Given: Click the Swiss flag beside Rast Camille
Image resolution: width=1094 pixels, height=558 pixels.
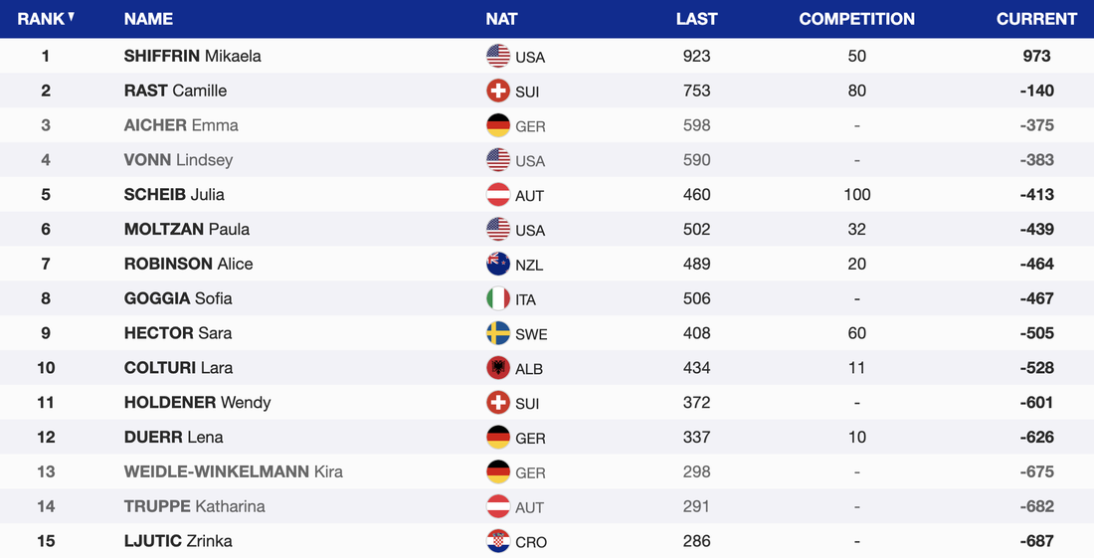Looking at the screenshot, I should [x=498, y=91].
